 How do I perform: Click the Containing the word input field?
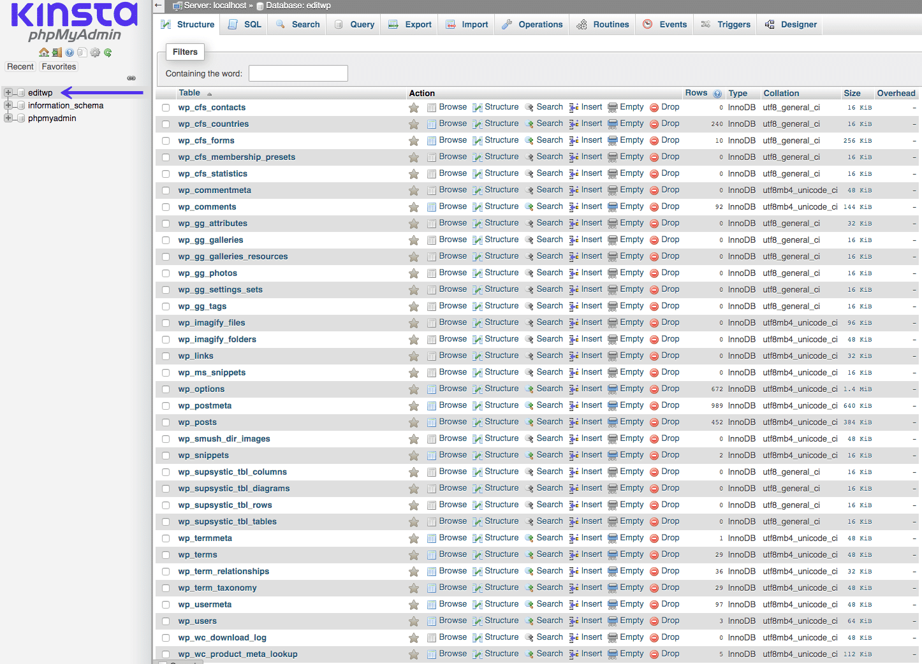298,73
